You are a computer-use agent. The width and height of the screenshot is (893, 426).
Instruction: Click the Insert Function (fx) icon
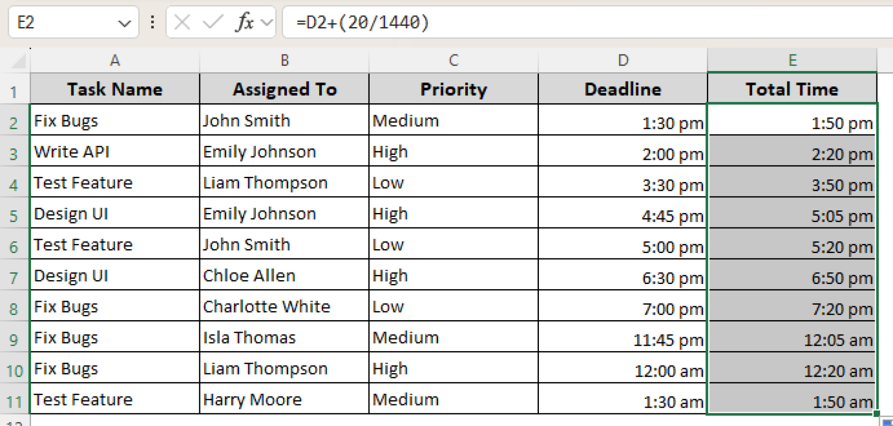point(244,22)
